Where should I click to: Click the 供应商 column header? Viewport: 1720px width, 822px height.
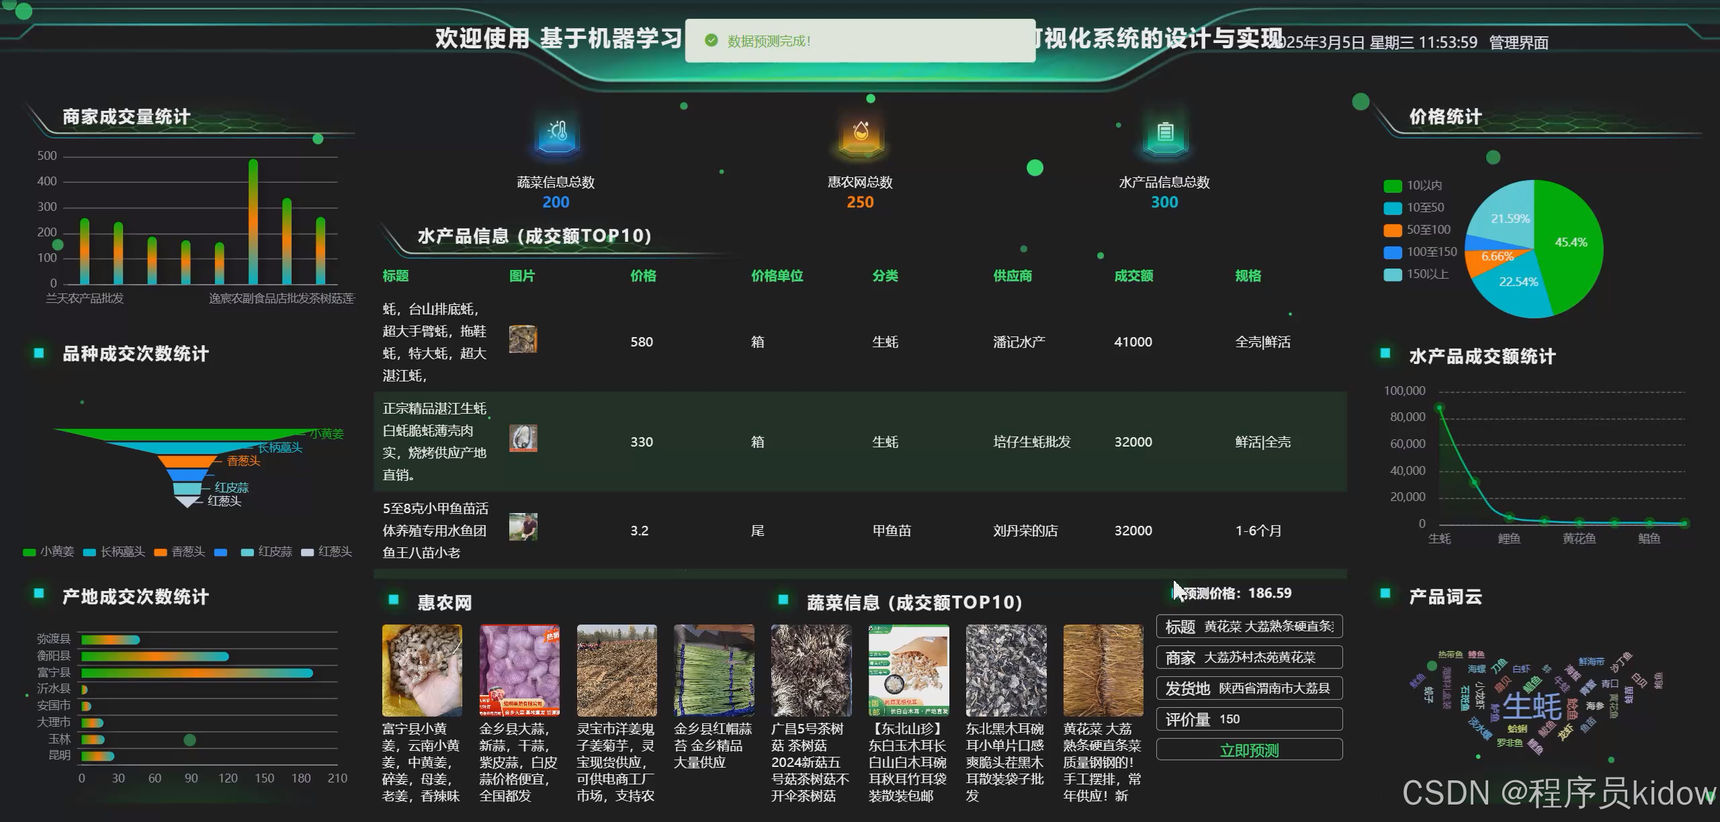1013,276
